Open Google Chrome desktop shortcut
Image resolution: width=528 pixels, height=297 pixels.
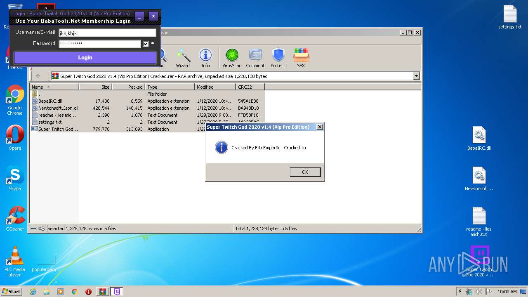[15, 100]
